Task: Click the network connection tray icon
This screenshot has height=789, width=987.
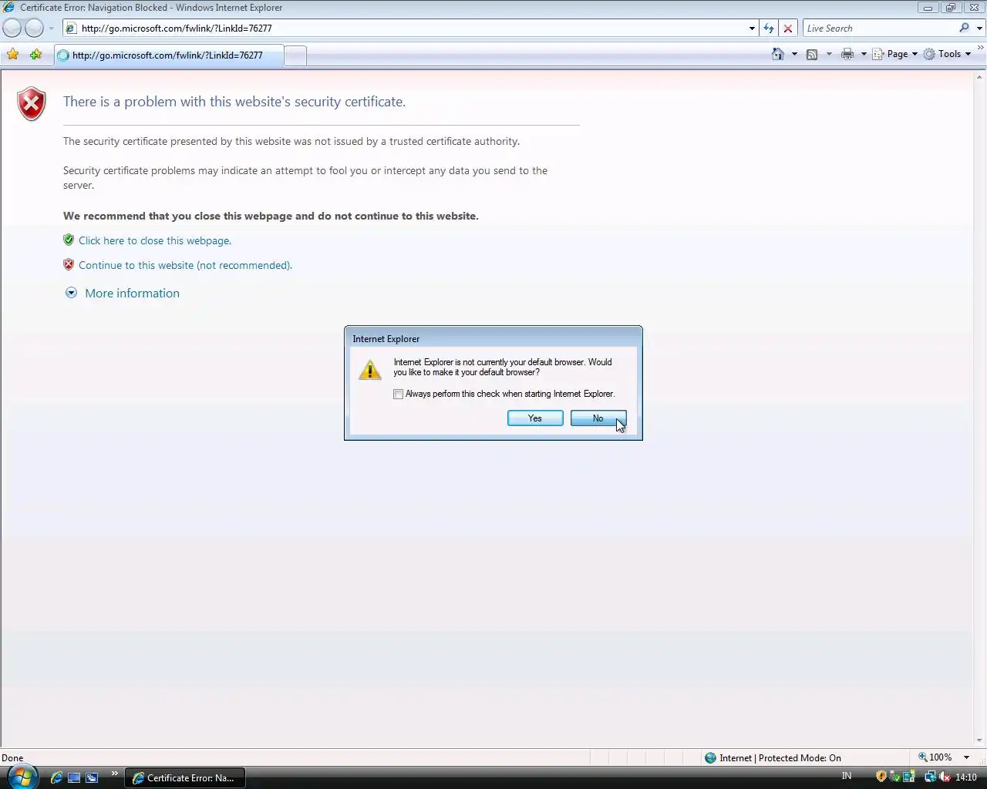Action: [x=930, y=777]
